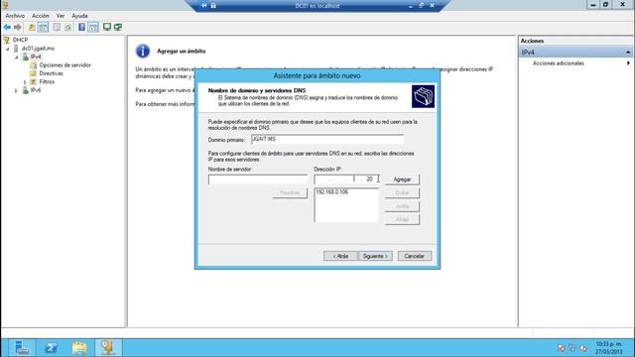The height and width of the screenshot is (357, 635).
Task: Toggle the action pane toolbar icon
Action: pos(93,27)
